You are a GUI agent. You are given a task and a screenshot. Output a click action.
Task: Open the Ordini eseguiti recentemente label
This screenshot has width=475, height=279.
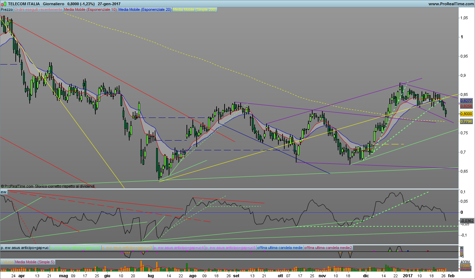click(38, 10)
